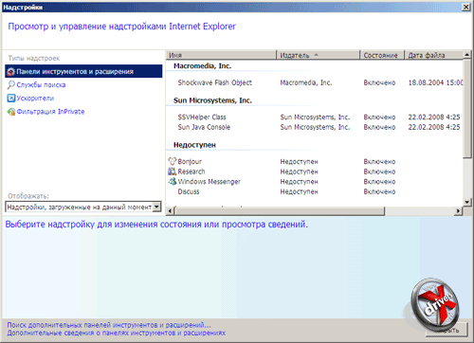Click the Accelerators blue arrow icon

coord(11,99)
